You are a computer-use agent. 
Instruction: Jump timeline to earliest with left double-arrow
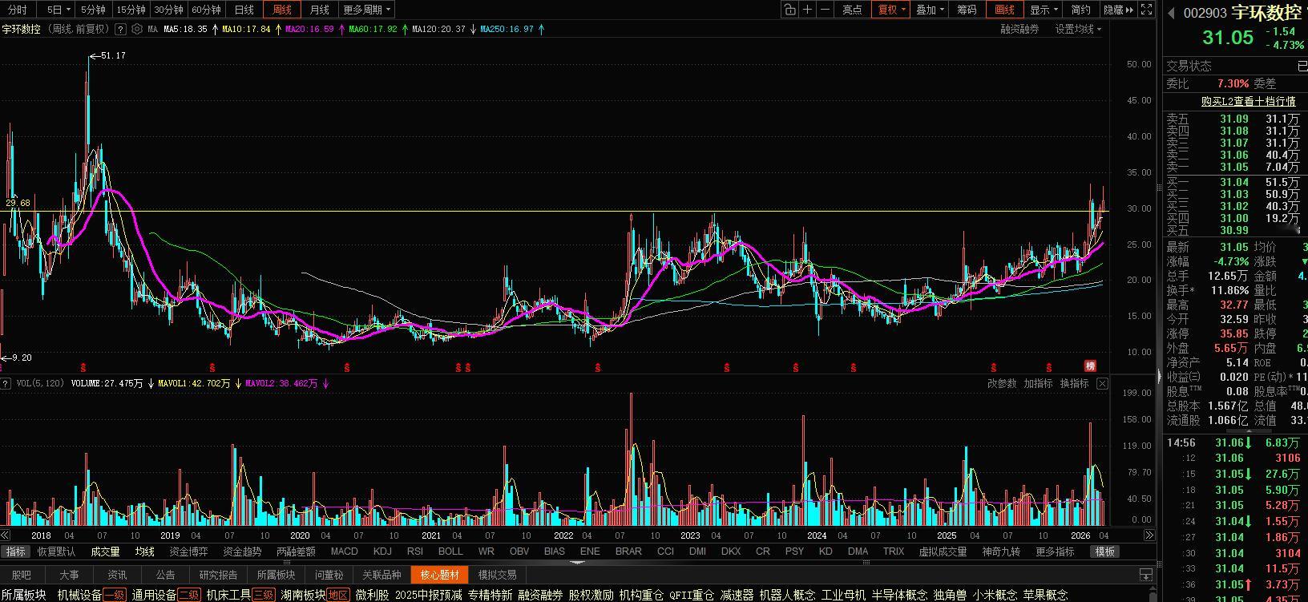(x=6, y=535)
